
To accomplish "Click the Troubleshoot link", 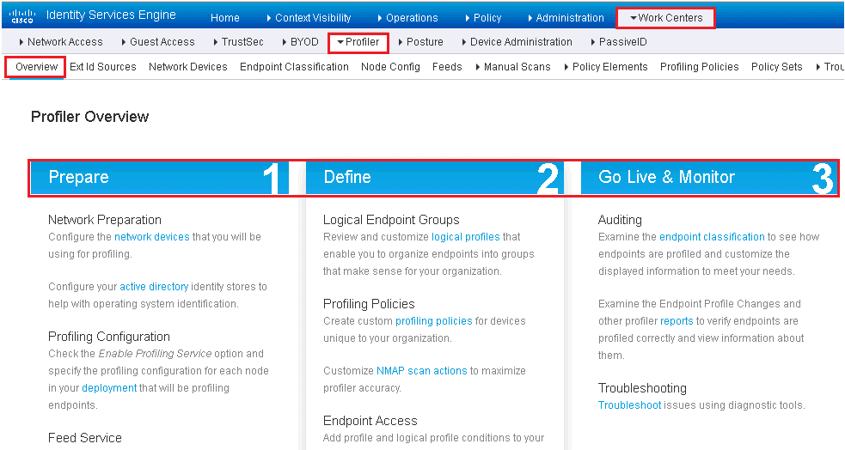I will pos(629,405).
